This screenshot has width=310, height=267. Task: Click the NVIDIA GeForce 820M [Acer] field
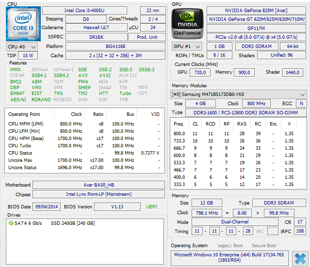coord(256,11)
